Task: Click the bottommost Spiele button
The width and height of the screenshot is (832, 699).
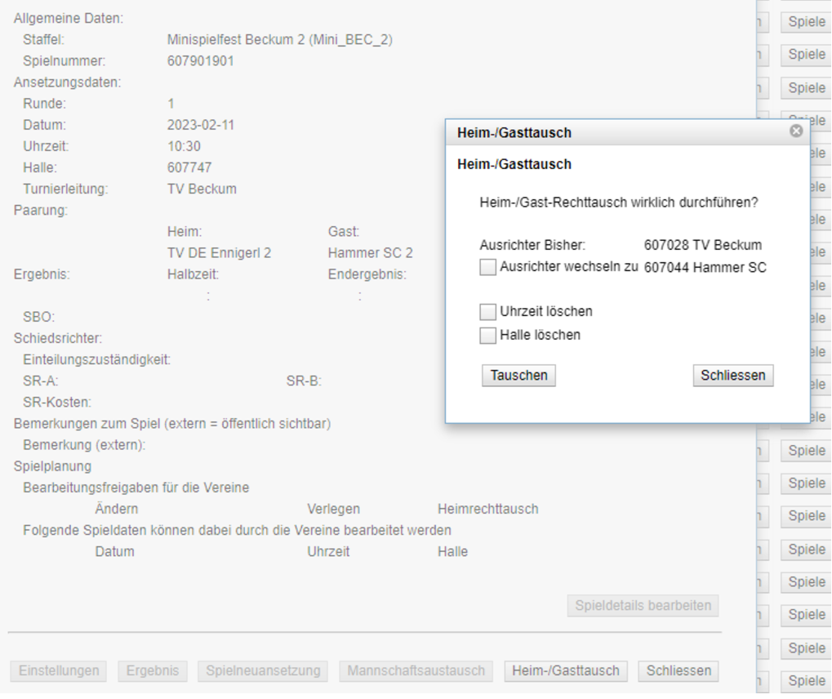Action: point(806,681)
